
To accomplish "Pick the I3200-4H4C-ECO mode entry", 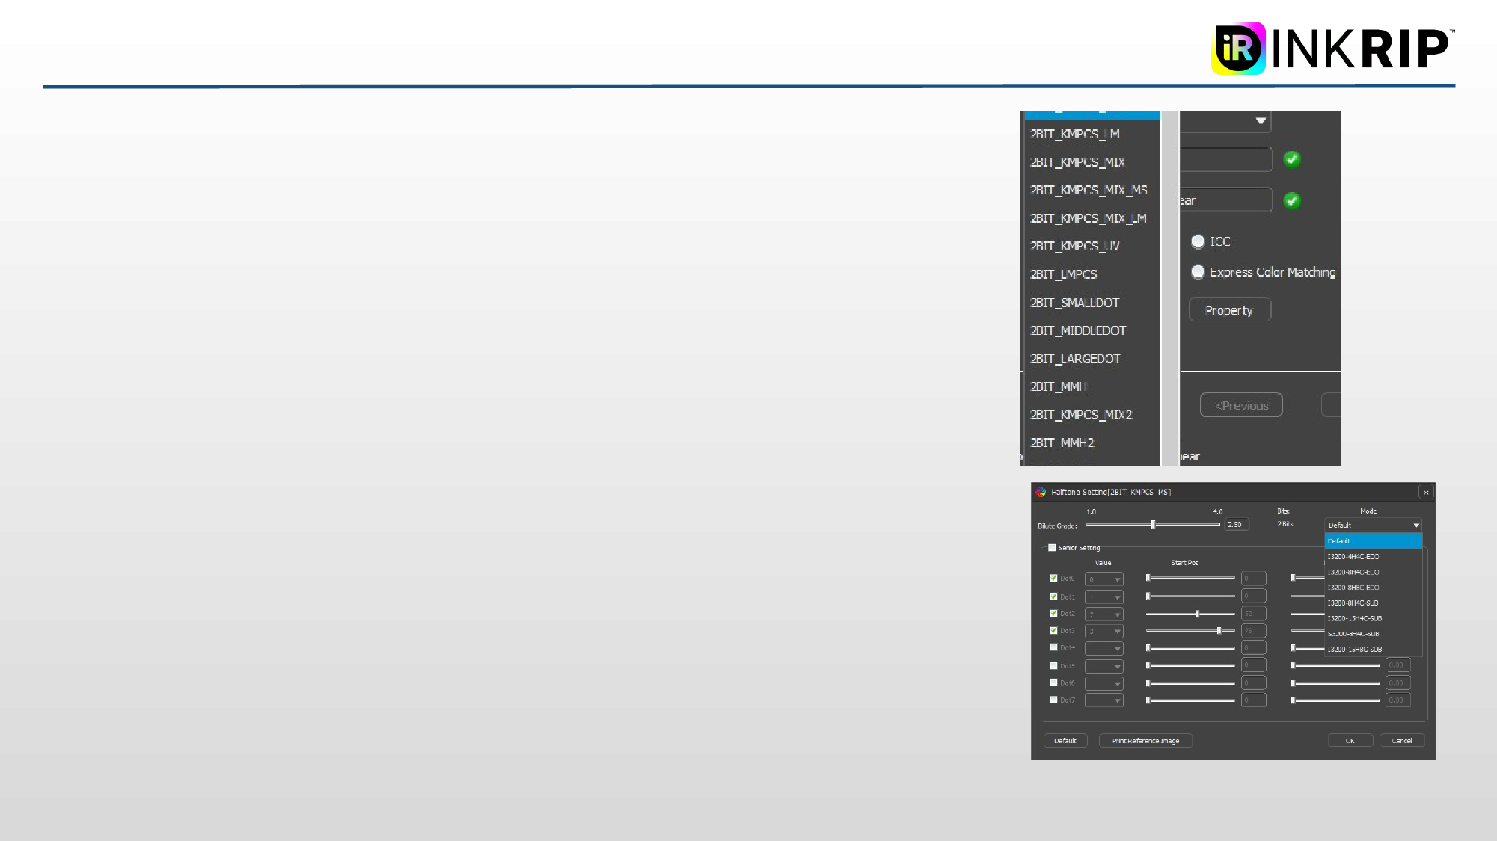I will [1353, 557].
